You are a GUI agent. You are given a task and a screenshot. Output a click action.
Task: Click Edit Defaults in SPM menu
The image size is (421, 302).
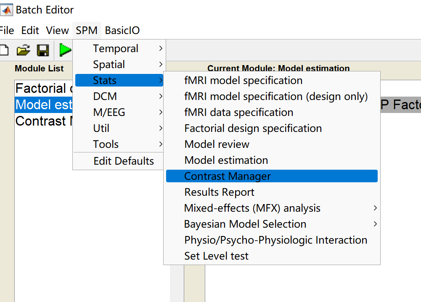124,161
